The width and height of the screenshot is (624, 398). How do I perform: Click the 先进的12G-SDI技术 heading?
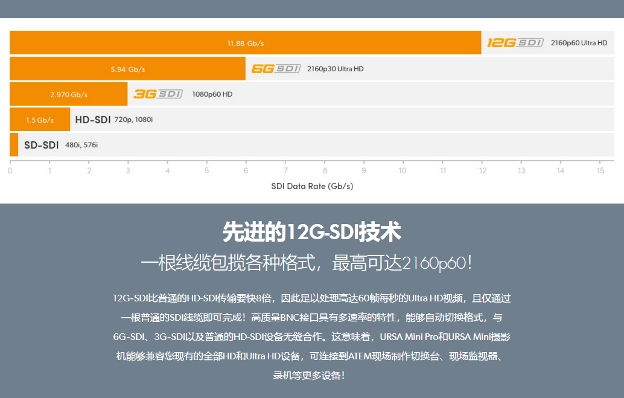point(312,231)
